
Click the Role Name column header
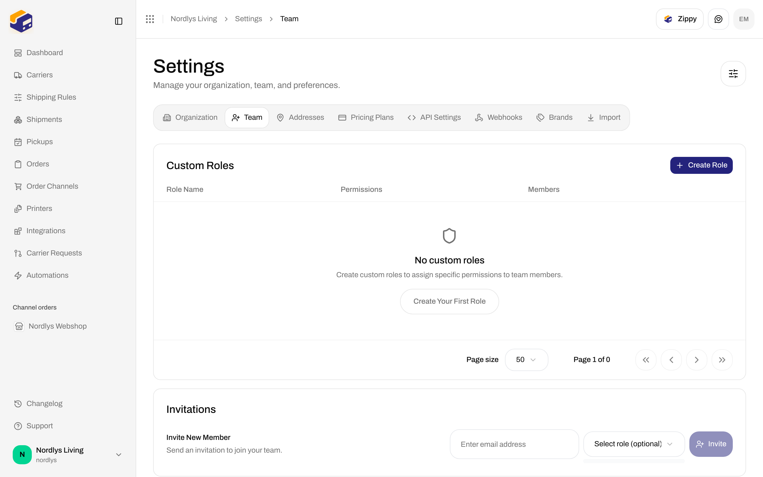tap(185, 189)
